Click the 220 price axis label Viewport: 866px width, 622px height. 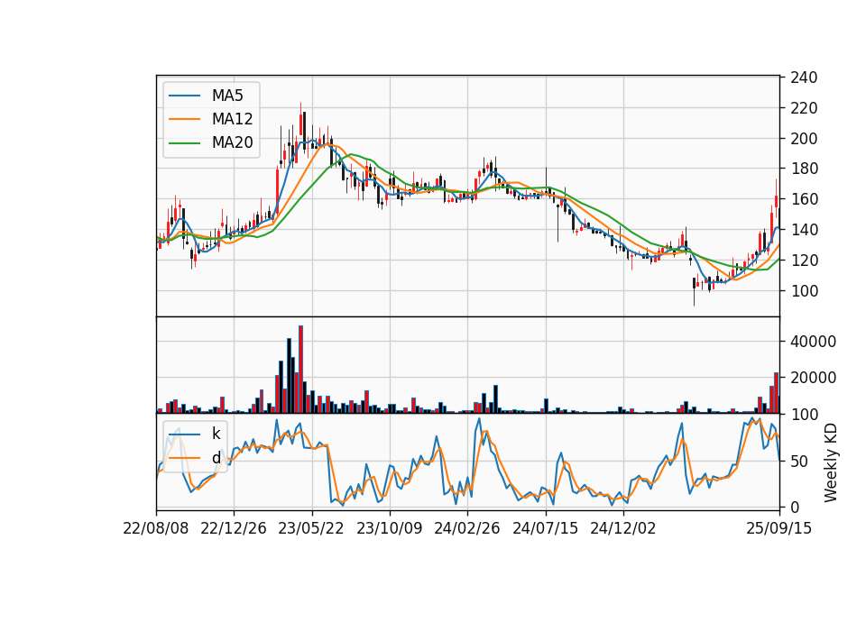pyautogui.click(x=804, y=108)
